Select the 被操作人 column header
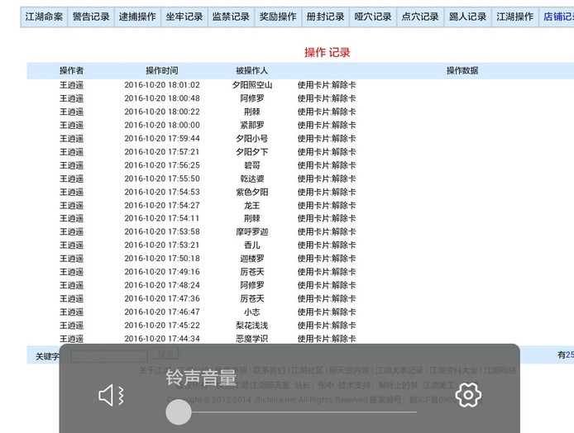 point(252,70)
